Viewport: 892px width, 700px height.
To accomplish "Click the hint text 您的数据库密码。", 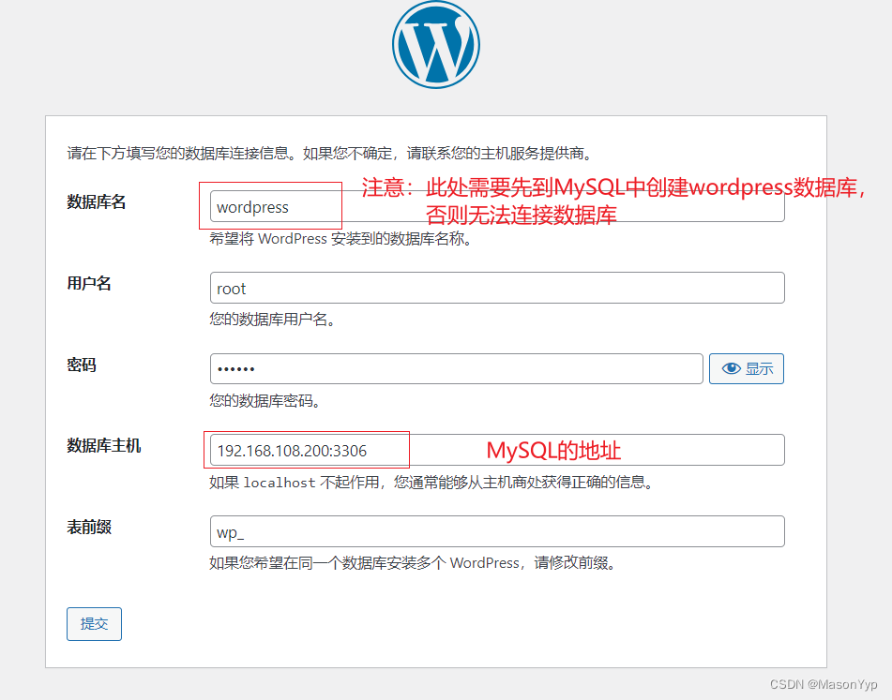I will pos(265,400).
